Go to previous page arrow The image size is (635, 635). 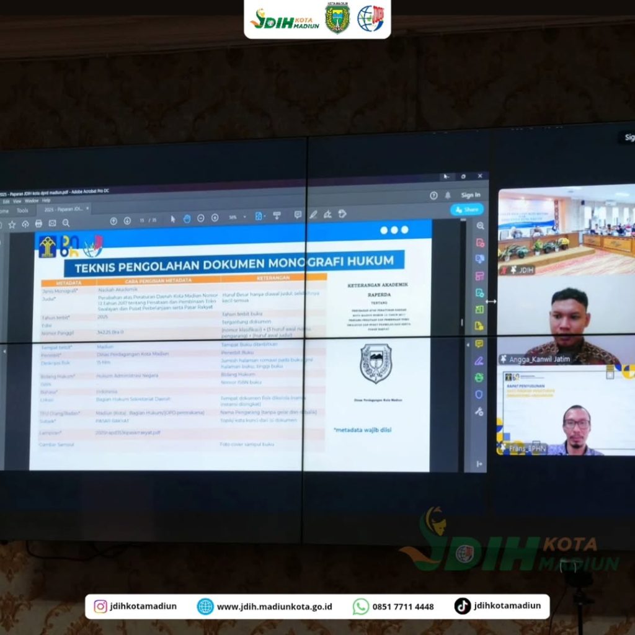(113, 220)
